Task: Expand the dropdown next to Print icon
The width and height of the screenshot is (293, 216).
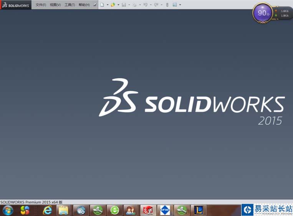Action: (x=140, y=5)
